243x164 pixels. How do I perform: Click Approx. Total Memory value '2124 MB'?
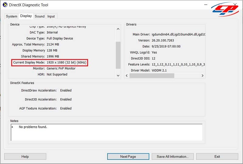click(53, 44)
